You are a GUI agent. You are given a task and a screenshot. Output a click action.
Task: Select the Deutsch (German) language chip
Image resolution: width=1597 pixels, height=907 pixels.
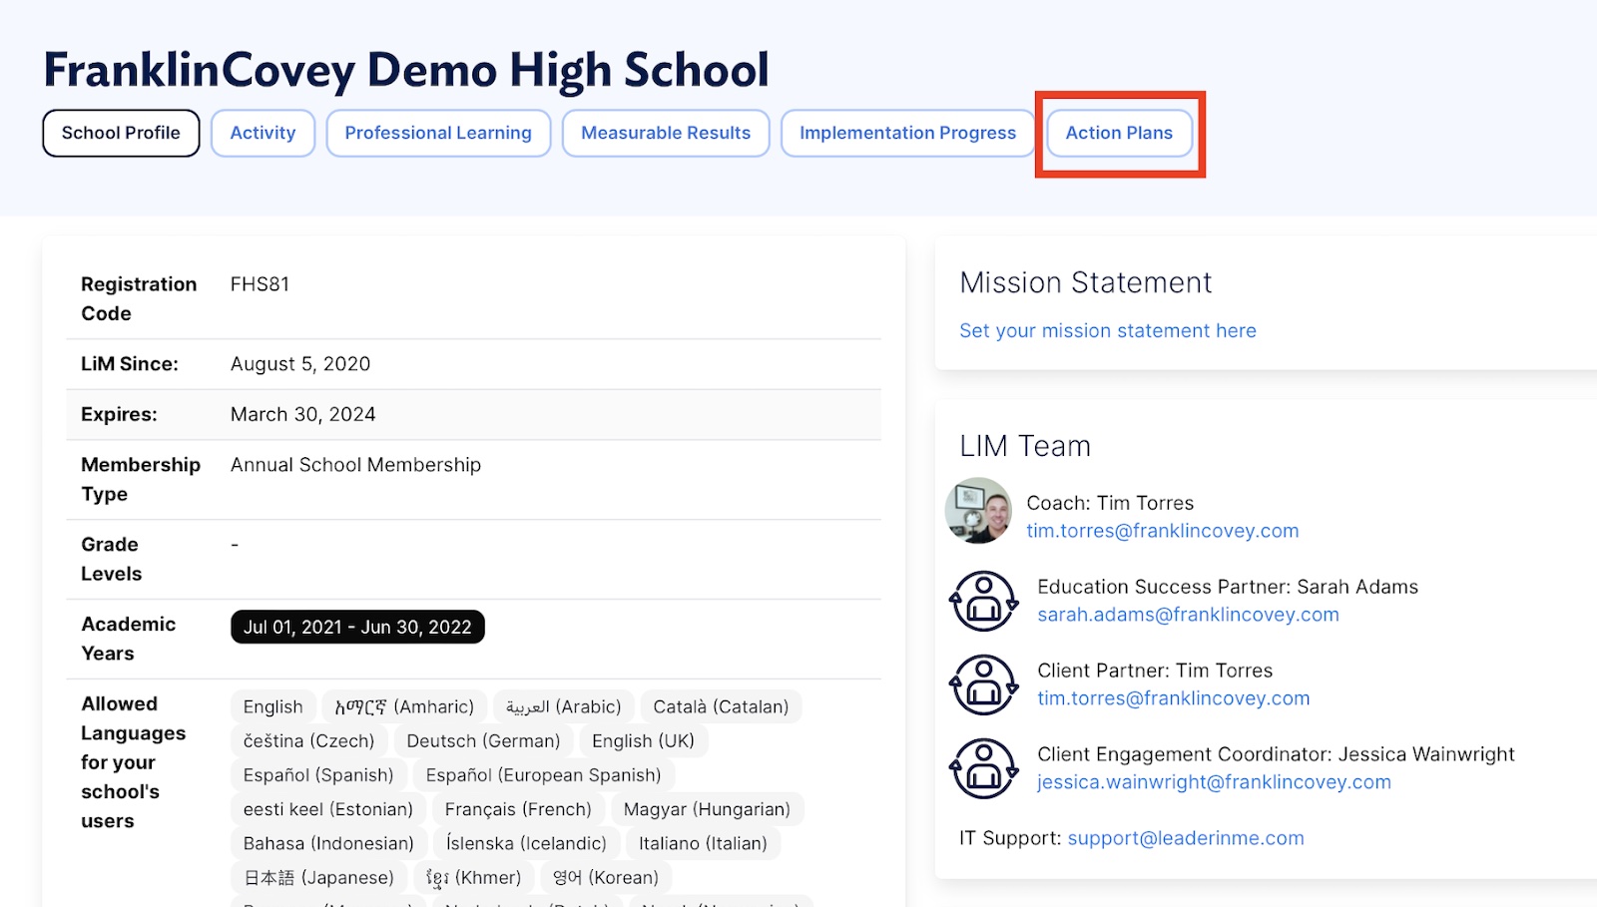tap(483, 740)
